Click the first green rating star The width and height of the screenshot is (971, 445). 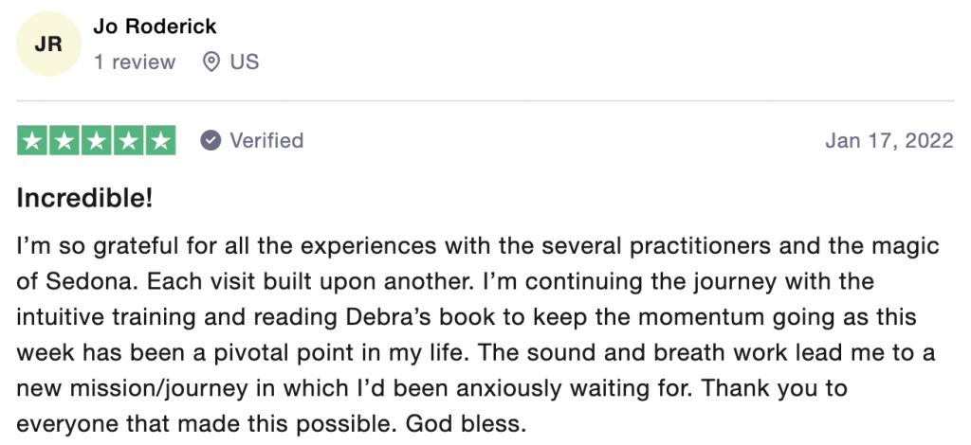[32, 141]
